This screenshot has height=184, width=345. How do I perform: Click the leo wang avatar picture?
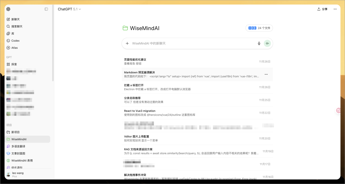(x=8, y=174)
